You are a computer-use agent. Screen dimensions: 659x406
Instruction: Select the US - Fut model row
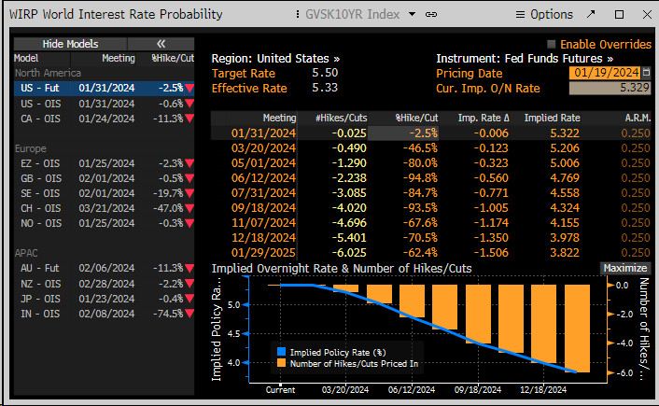point(105,89)
